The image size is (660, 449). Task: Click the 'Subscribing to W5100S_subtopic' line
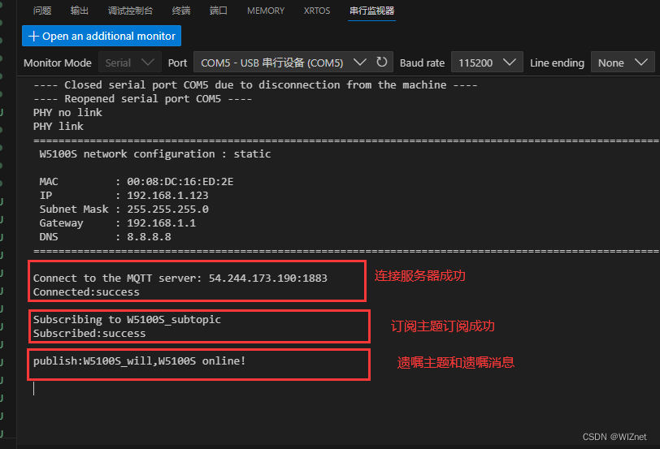click(127, 320)
